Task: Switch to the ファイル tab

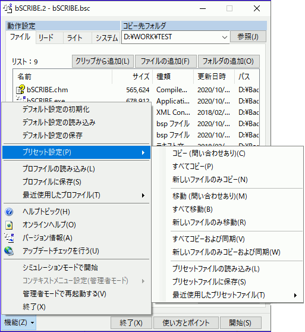Action: coord(20,37)
